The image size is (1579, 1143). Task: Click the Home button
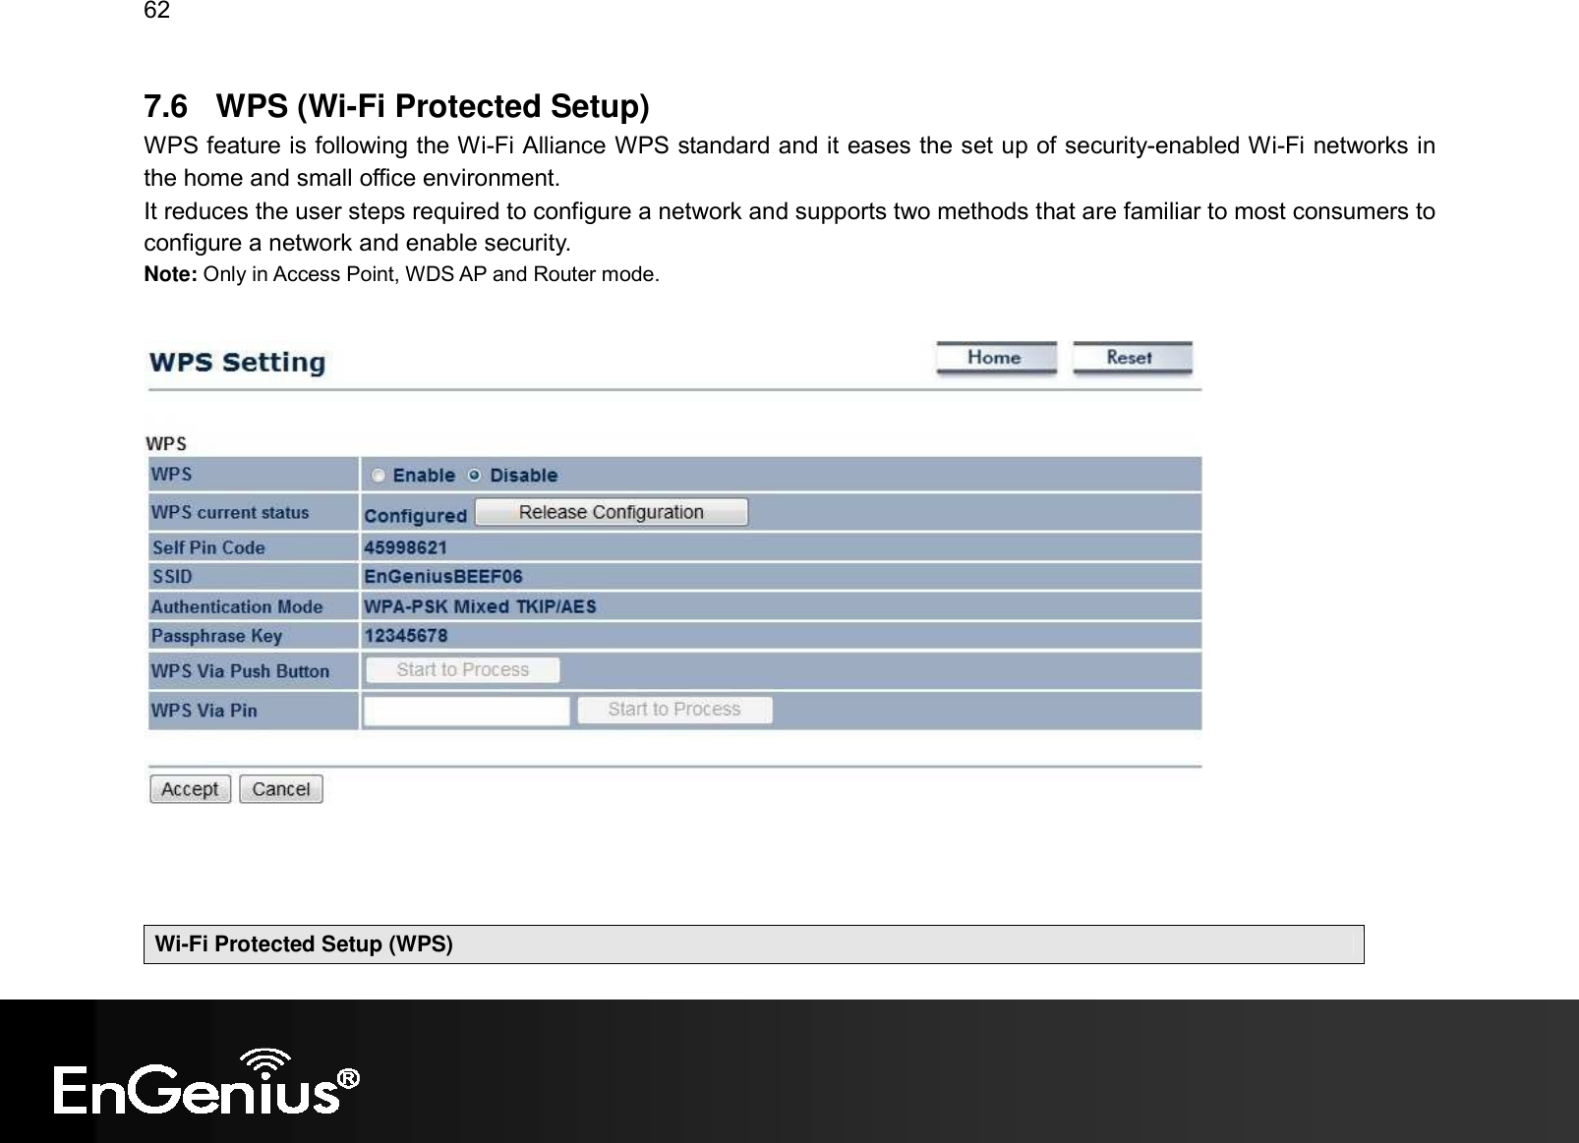[996, 358]
